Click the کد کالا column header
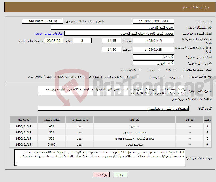Viewport: 216px width, 182px height. (189, 120)
